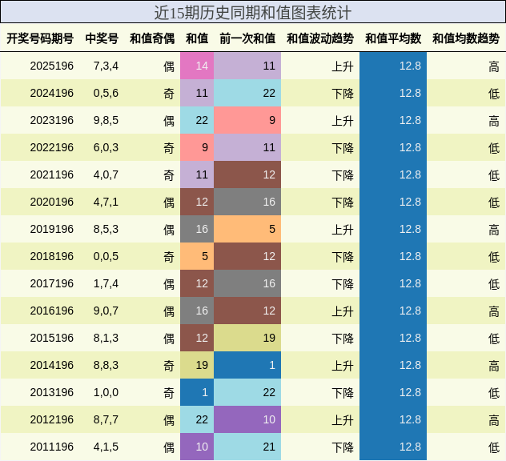Image resolution: width=506 pixels, height=461 pixels.
Task: Select winning numbers 0,5,6
Action: tap(106, 93)
